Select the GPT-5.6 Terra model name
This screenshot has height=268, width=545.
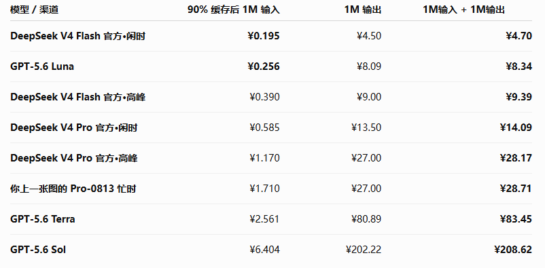[43, 219]
